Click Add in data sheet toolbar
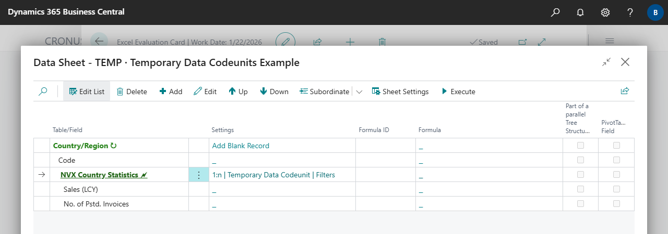This screenshot has height=234, width=668. (171, 91)
